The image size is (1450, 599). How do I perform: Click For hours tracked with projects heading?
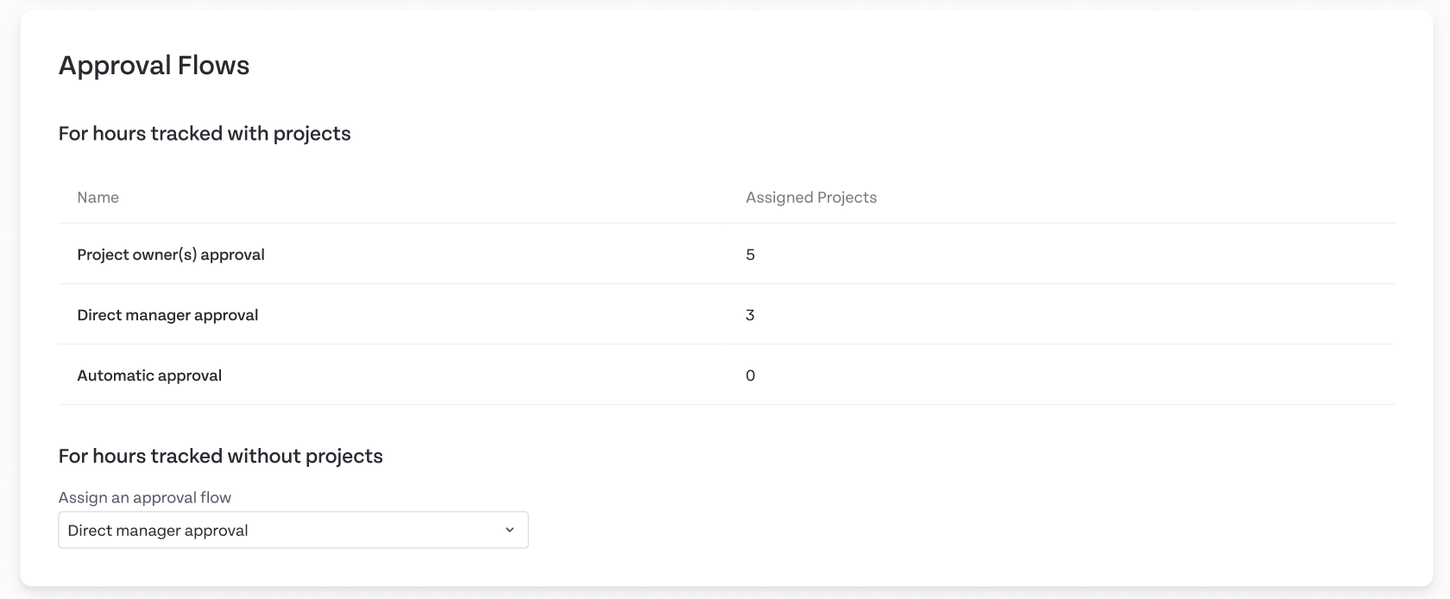click(205, 134)
